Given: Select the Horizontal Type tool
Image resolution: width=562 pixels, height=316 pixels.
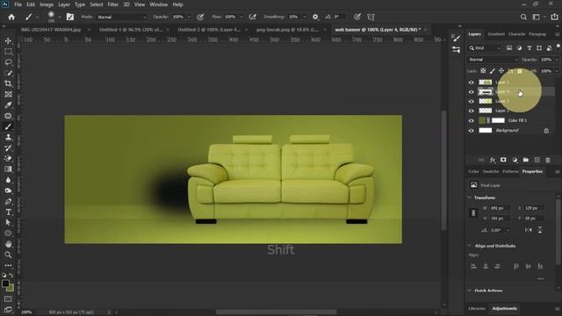Looking at the screenshot, I should coord(8,212).
